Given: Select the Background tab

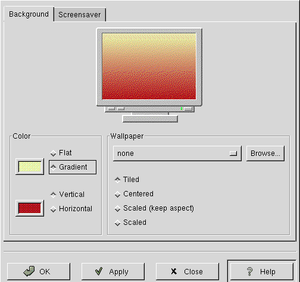Looking at the screenshot, I should pos(29,14).
